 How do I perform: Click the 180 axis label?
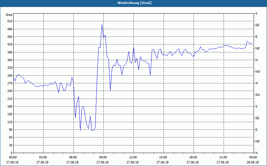pyautogui.click(x=10, y=107)
